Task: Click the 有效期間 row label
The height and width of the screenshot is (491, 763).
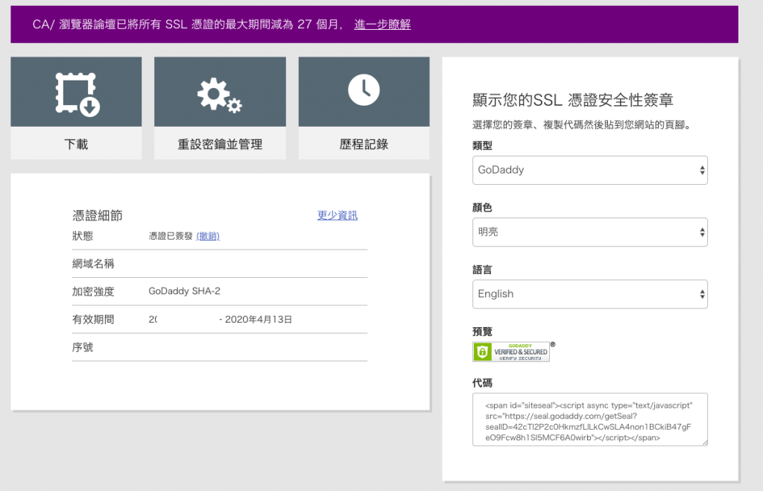Action: click(93, 319)
